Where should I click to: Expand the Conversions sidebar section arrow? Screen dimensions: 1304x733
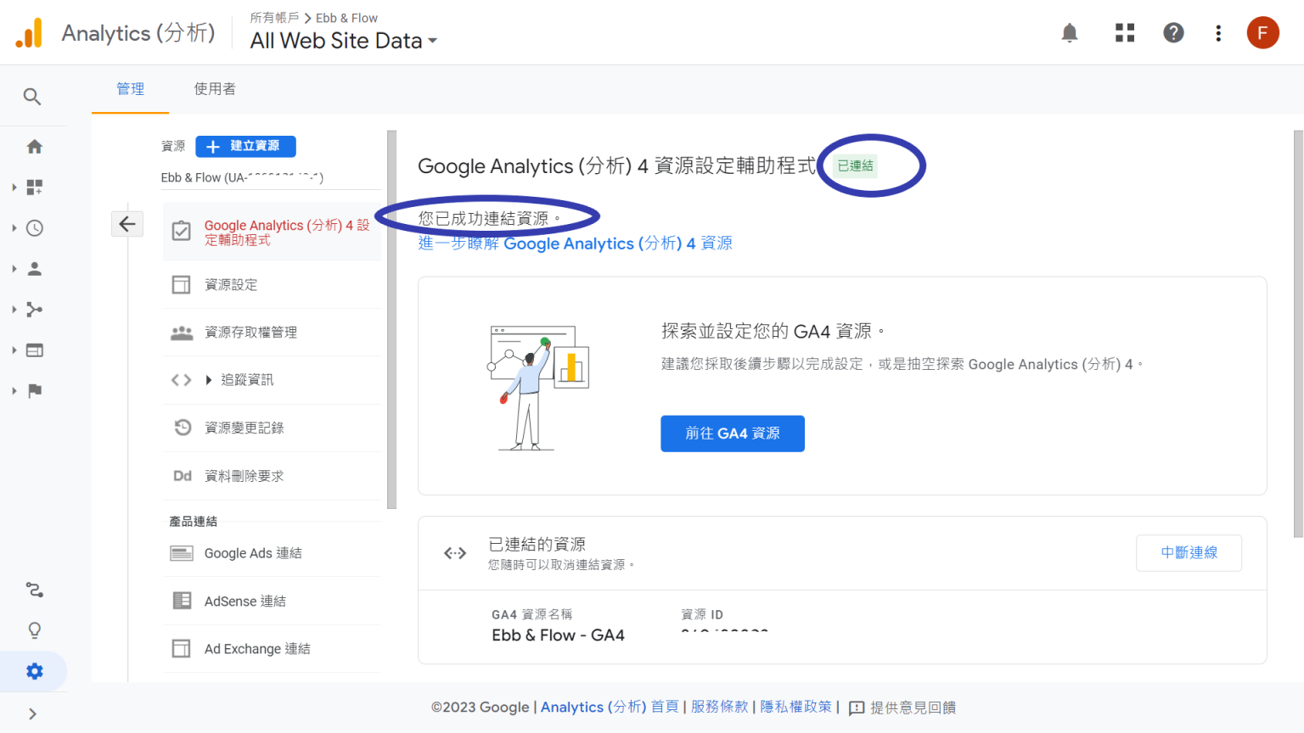coord(14,391)
